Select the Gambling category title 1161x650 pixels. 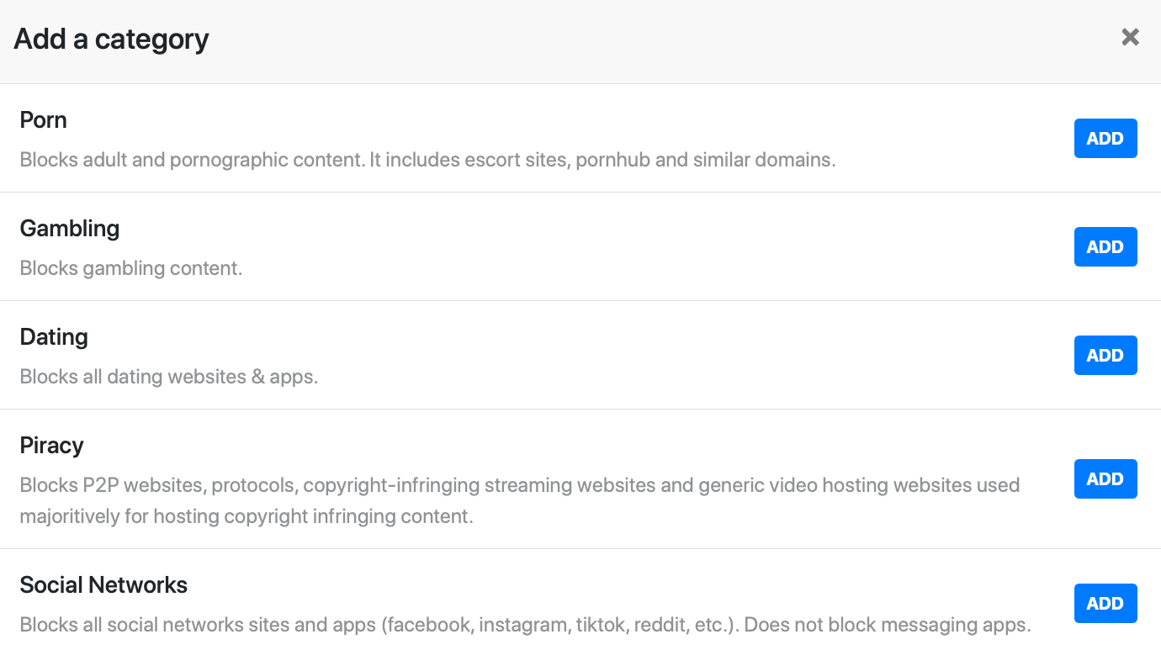click(x=70, y=229)
